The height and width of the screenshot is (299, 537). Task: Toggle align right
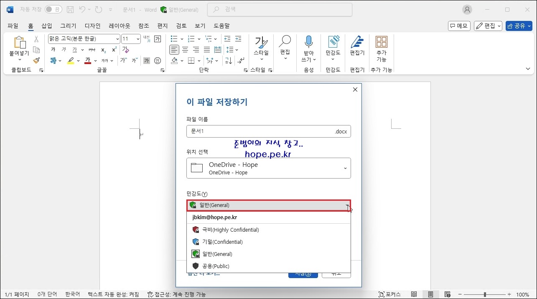click(x=196, y=50)
